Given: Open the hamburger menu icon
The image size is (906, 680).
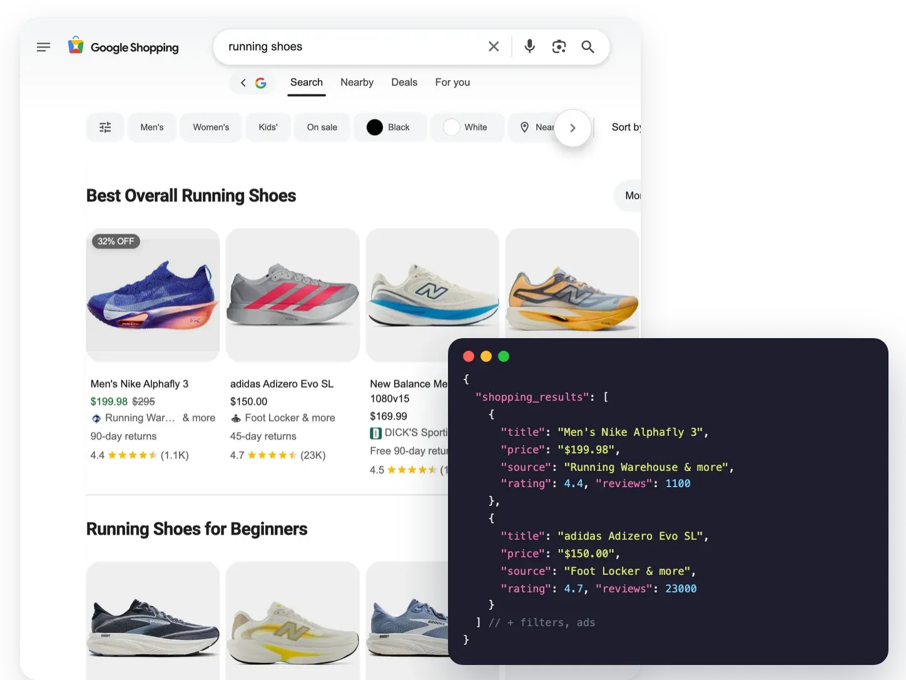Looking at the screenshot, I should pos(43,47).
